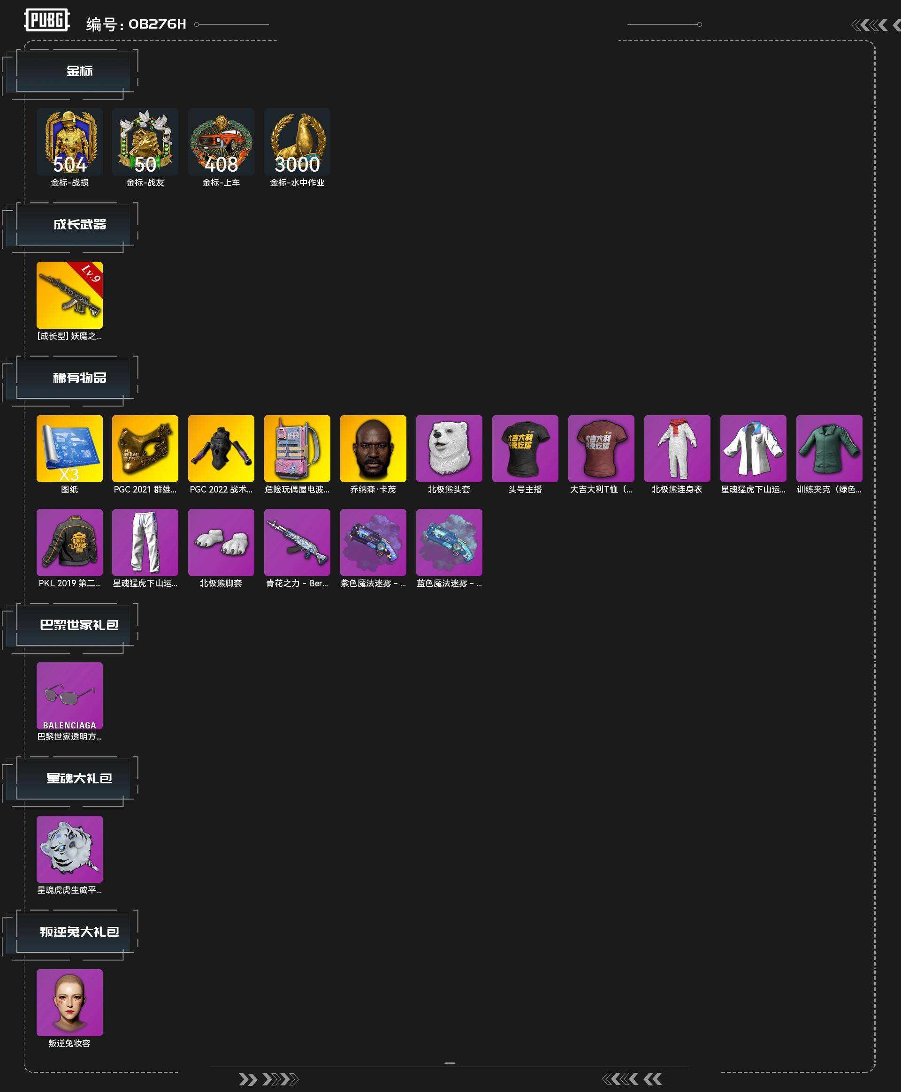The image size is (901, 1092).
Task: Select the 金标-战友 badge showing 50
Action: click(x=145, y=142)
